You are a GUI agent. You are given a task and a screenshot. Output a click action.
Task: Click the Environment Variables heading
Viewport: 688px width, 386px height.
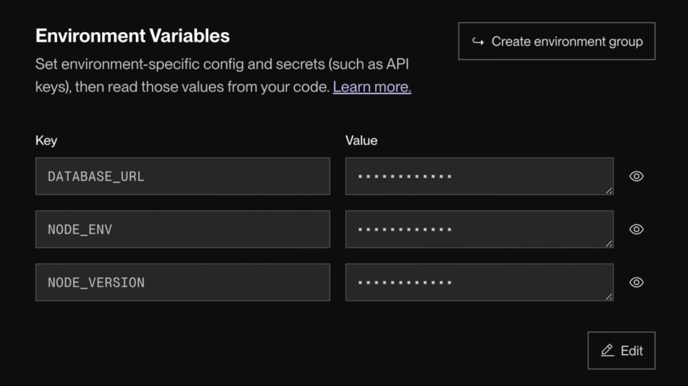pos(132,36)
